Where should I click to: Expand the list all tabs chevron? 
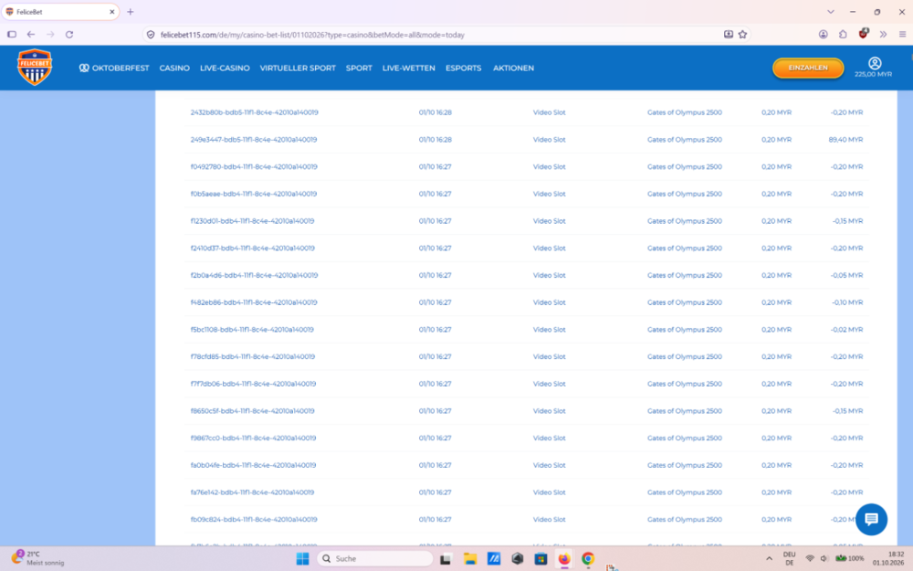pos(831,12)
